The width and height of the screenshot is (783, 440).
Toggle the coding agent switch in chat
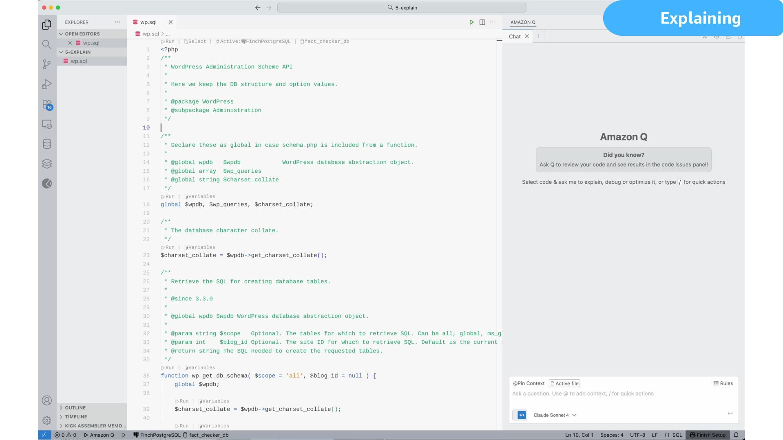(x=520, y=415)
